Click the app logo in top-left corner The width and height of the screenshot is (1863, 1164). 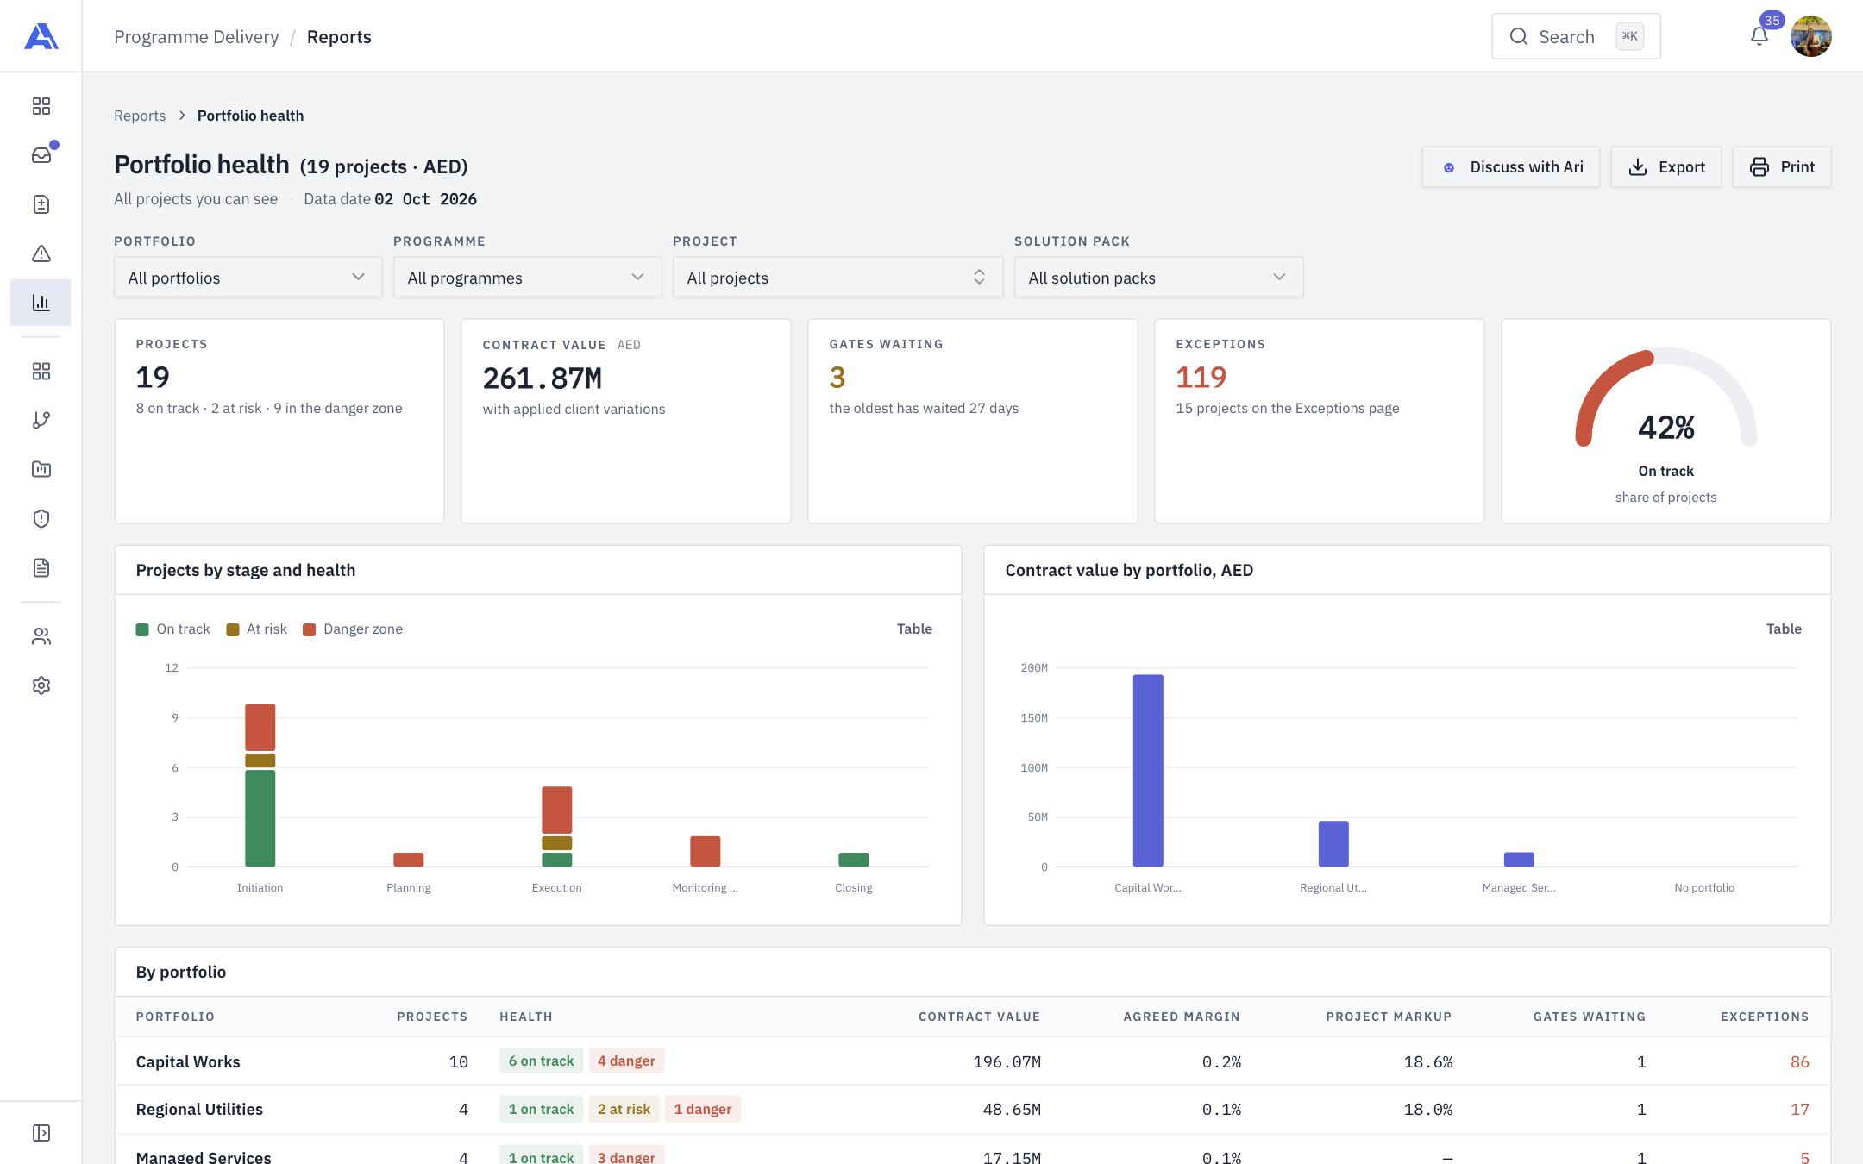click(41, 36)
